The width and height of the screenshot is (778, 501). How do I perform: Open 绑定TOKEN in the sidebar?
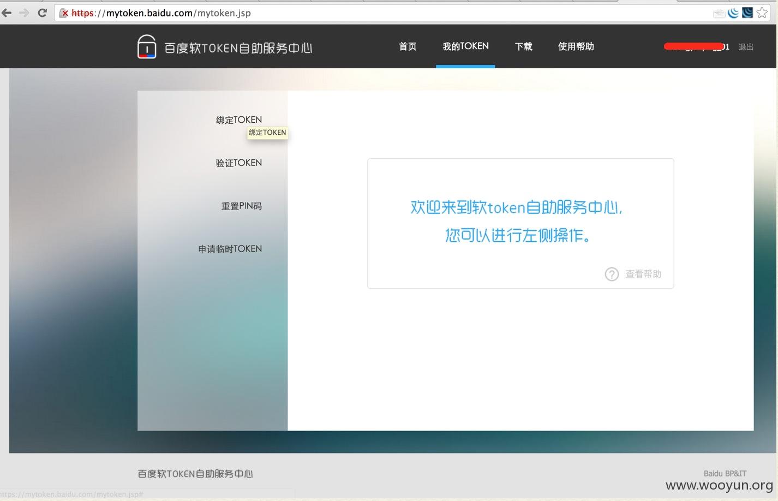(238, 120)
